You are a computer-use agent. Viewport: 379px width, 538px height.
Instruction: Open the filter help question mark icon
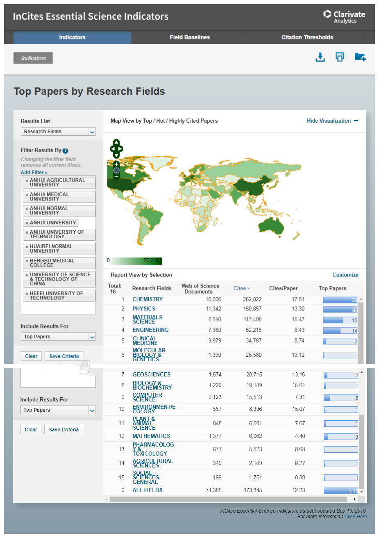click(66, 151)
